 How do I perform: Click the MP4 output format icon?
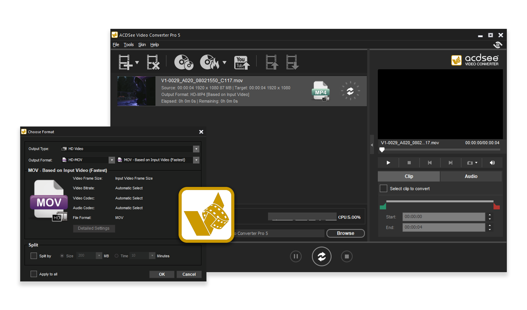tap(321, 91)
